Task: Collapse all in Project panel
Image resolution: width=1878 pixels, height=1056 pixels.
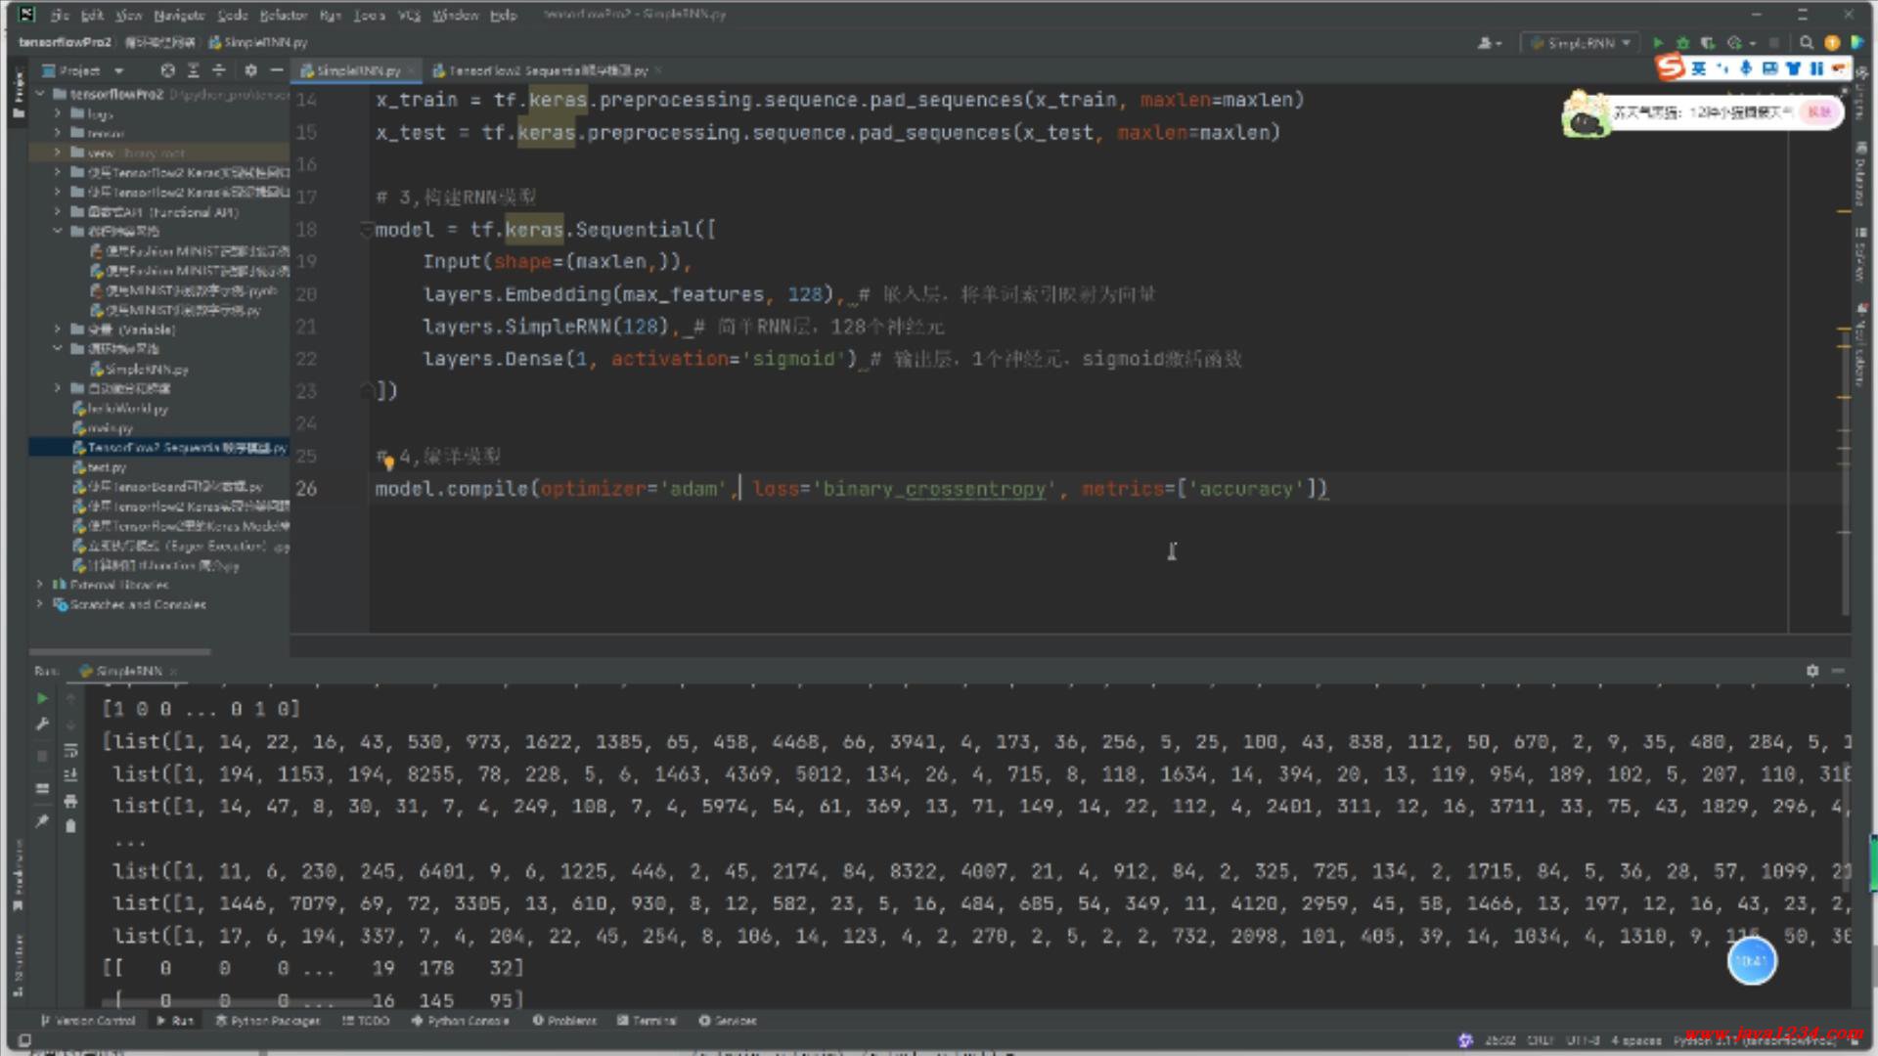Action: point(219,70)
